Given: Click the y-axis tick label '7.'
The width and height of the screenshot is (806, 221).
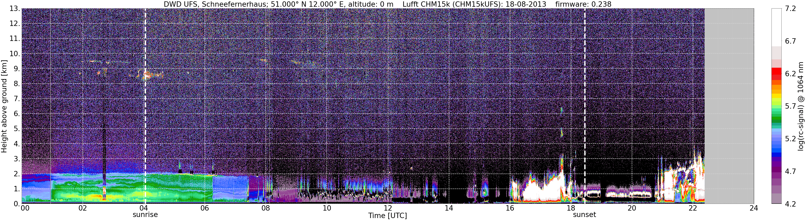Looking at the screenshot, I should tap(17, 99).
